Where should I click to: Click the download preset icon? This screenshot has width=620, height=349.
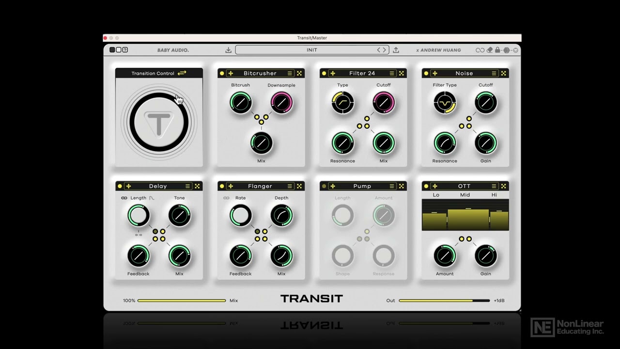228,50
